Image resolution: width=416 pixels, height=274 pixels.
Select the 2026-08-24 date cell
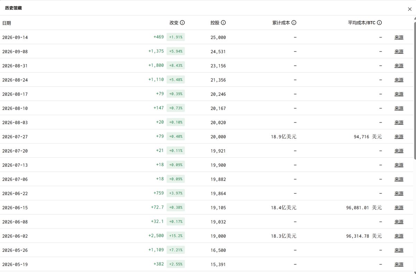click(x=15, y=80)
